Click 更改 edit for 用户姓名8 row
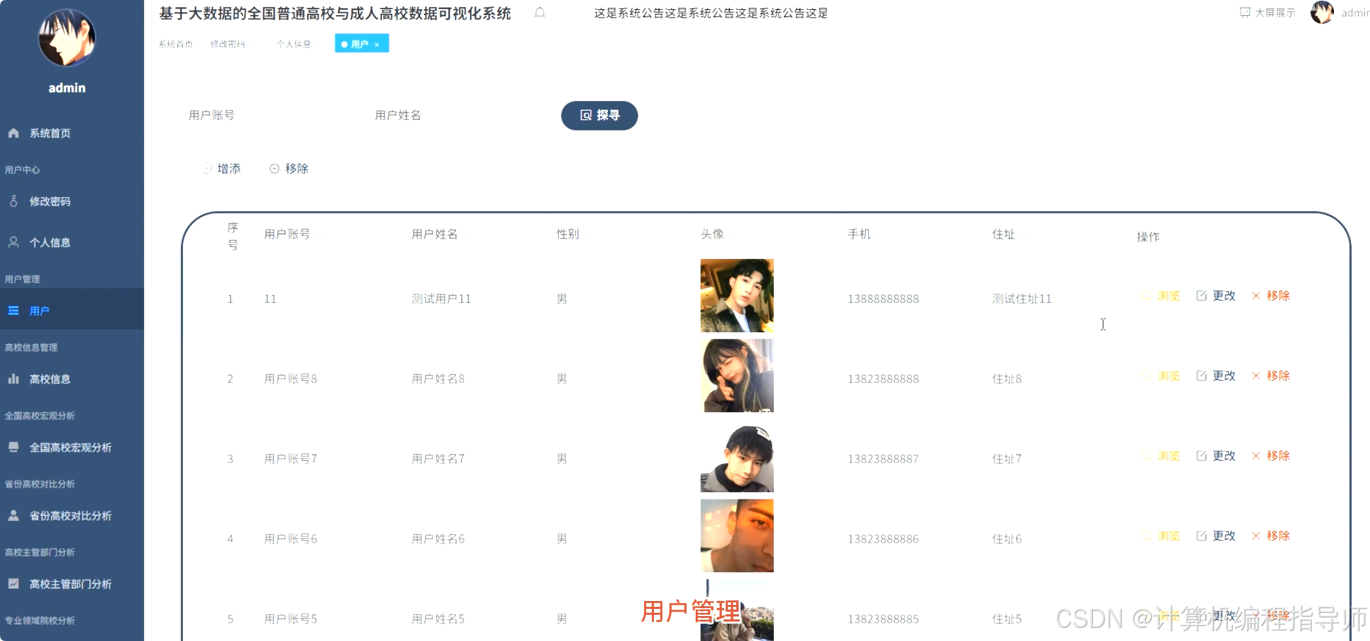 (1216, 376)
